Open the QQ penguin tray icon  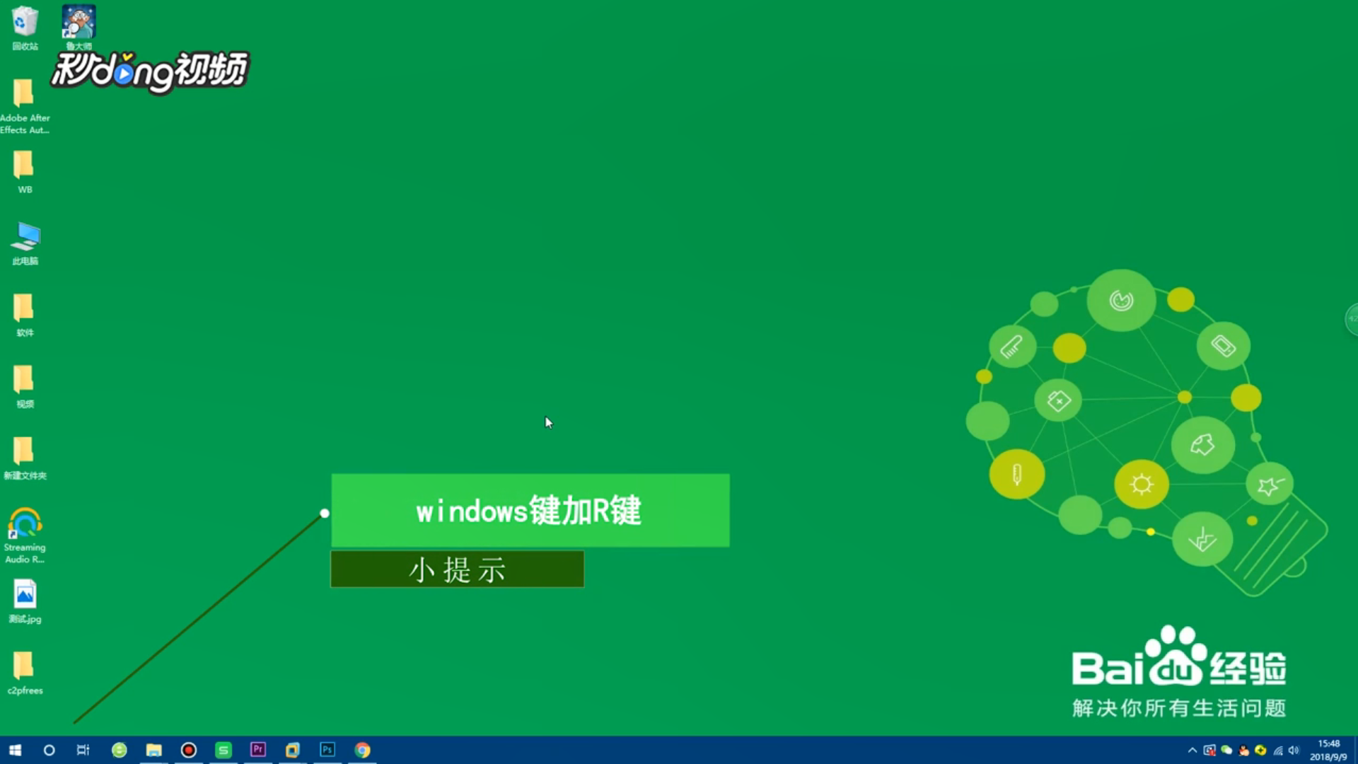pos(1243,751)
